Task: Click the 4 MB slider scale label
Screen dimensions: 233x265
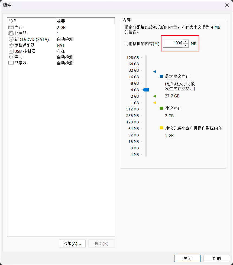Action: 135,155
